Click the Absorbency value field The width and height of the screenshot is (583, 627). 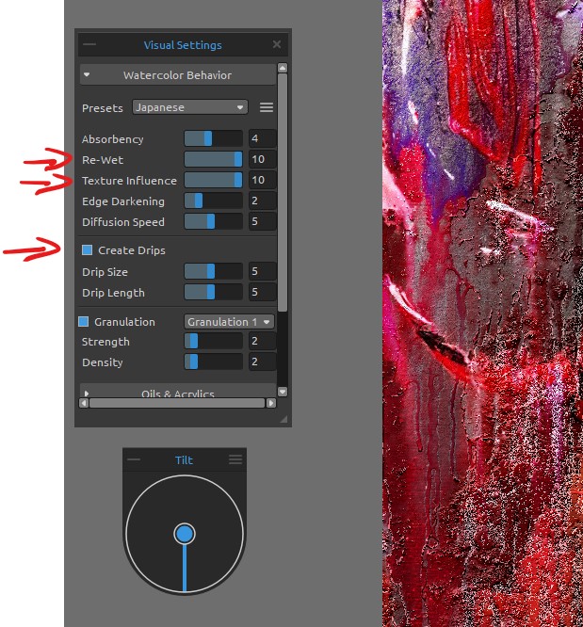pyautogui.click(x=262, y=138)
